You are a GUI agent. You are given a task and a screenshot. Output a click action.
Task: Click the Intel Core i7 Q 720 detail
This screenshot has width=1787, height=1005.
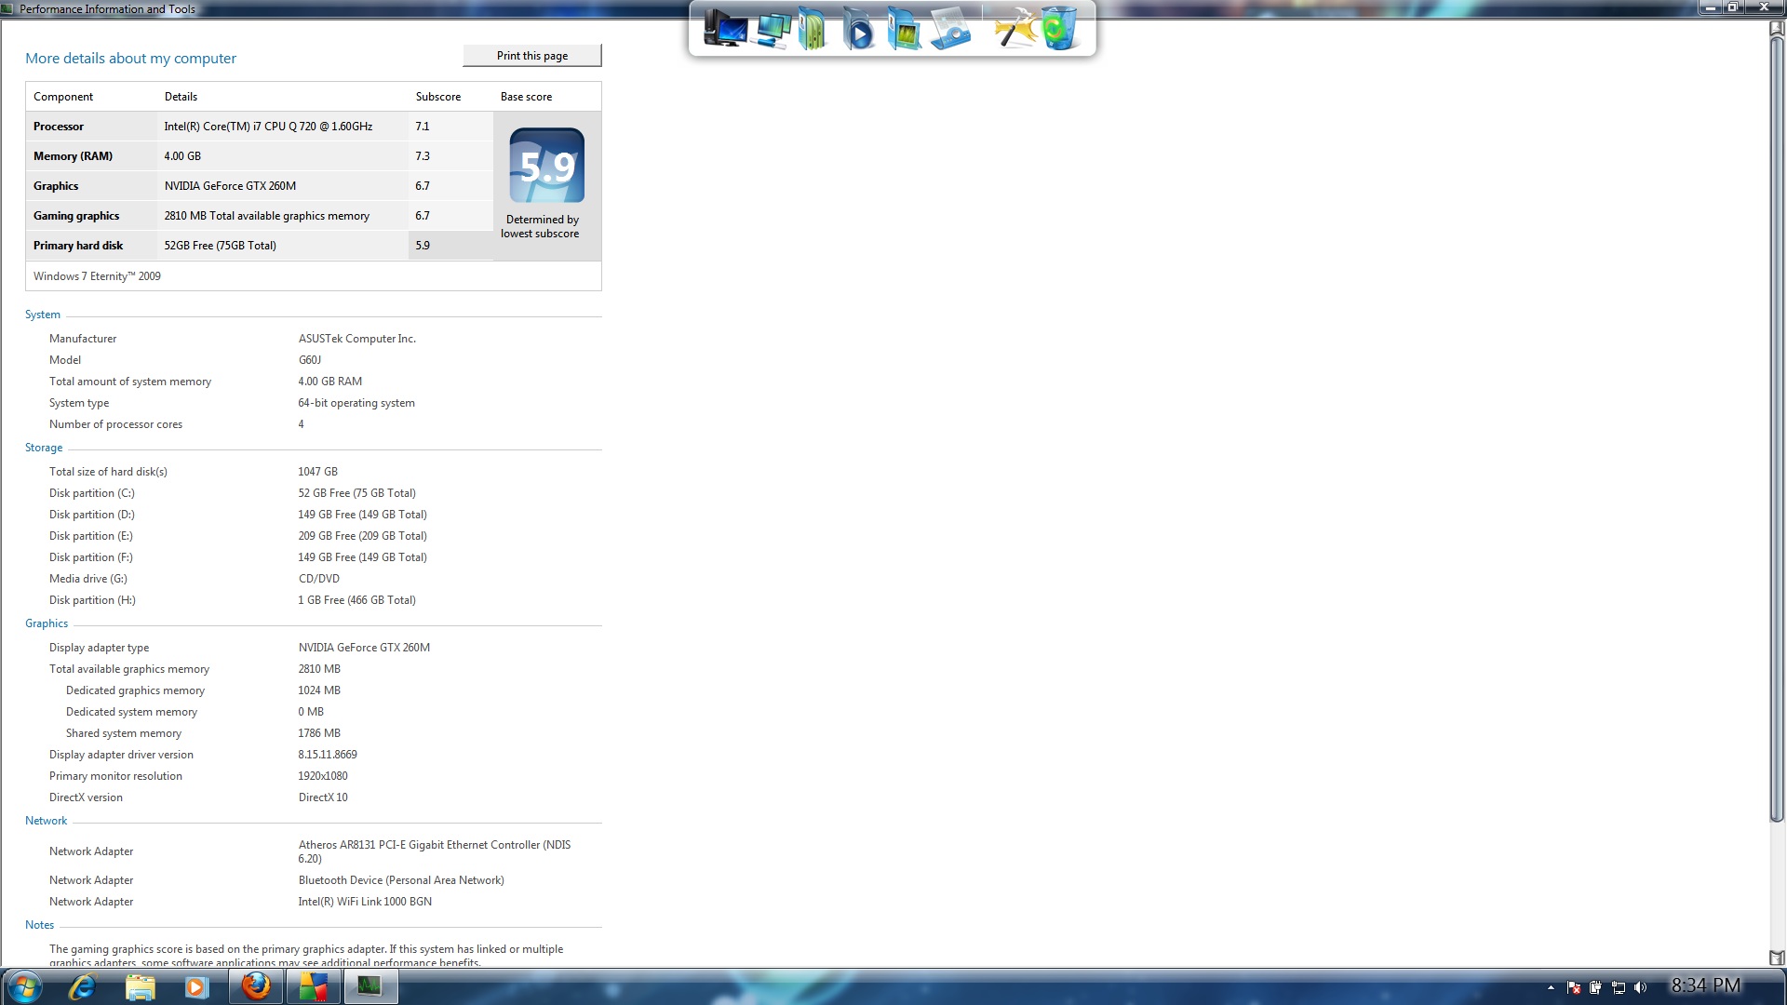click(268, 127)
